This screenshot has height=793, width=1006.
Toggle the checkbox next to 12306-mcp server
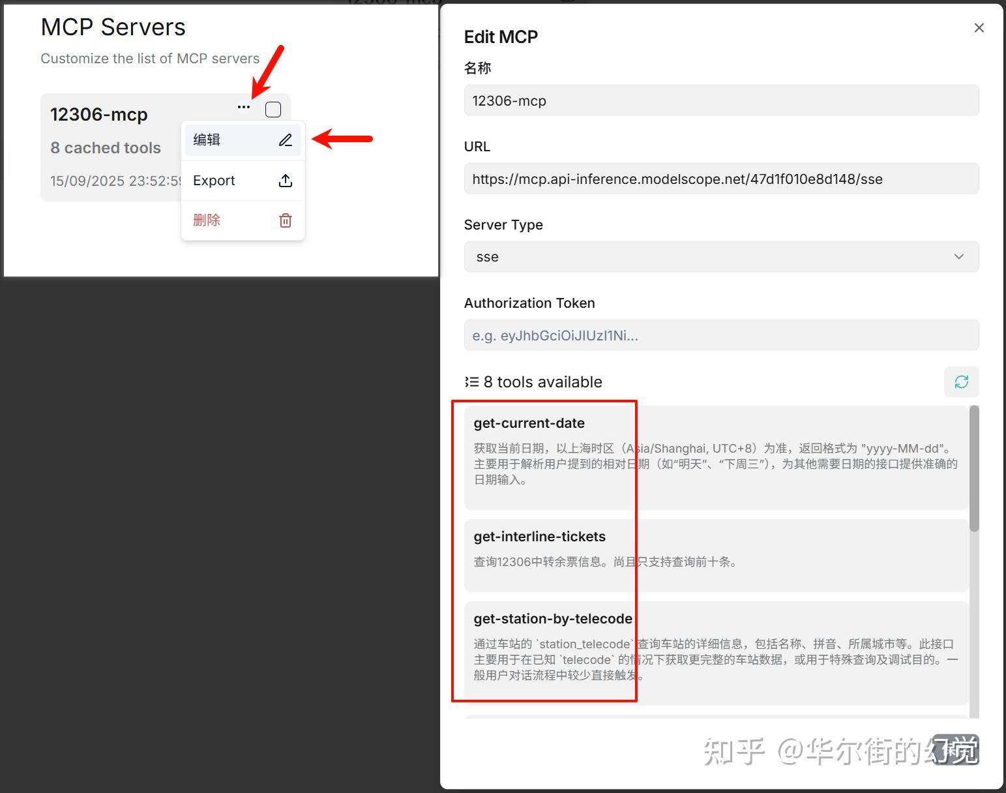pos(273,109)
